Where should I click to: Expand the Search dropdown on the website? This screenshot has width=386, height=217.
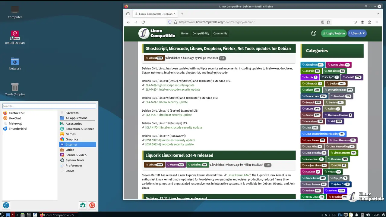point(357,33)
